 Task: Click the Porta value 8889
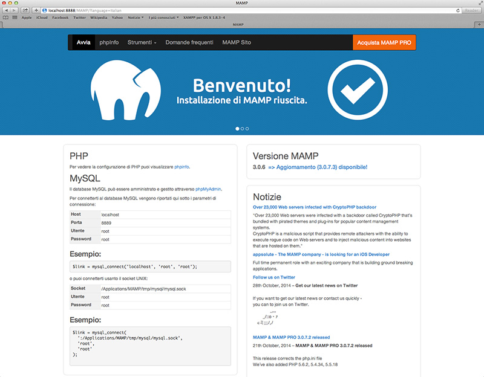coord(106,223)
